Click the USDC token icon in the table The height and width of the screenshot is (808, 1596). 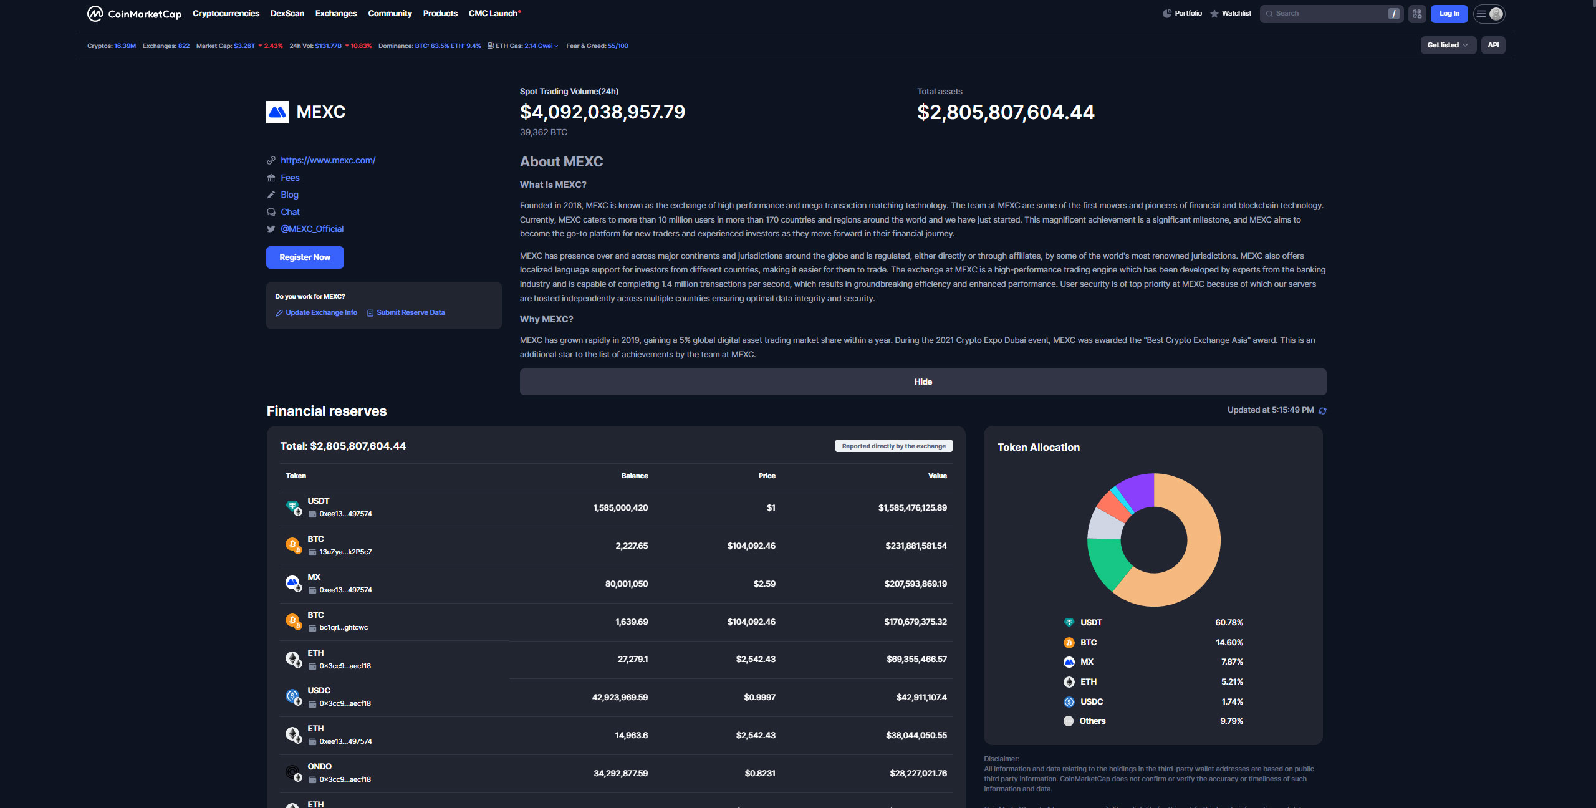pyautogui.click(x=293, y=696)
